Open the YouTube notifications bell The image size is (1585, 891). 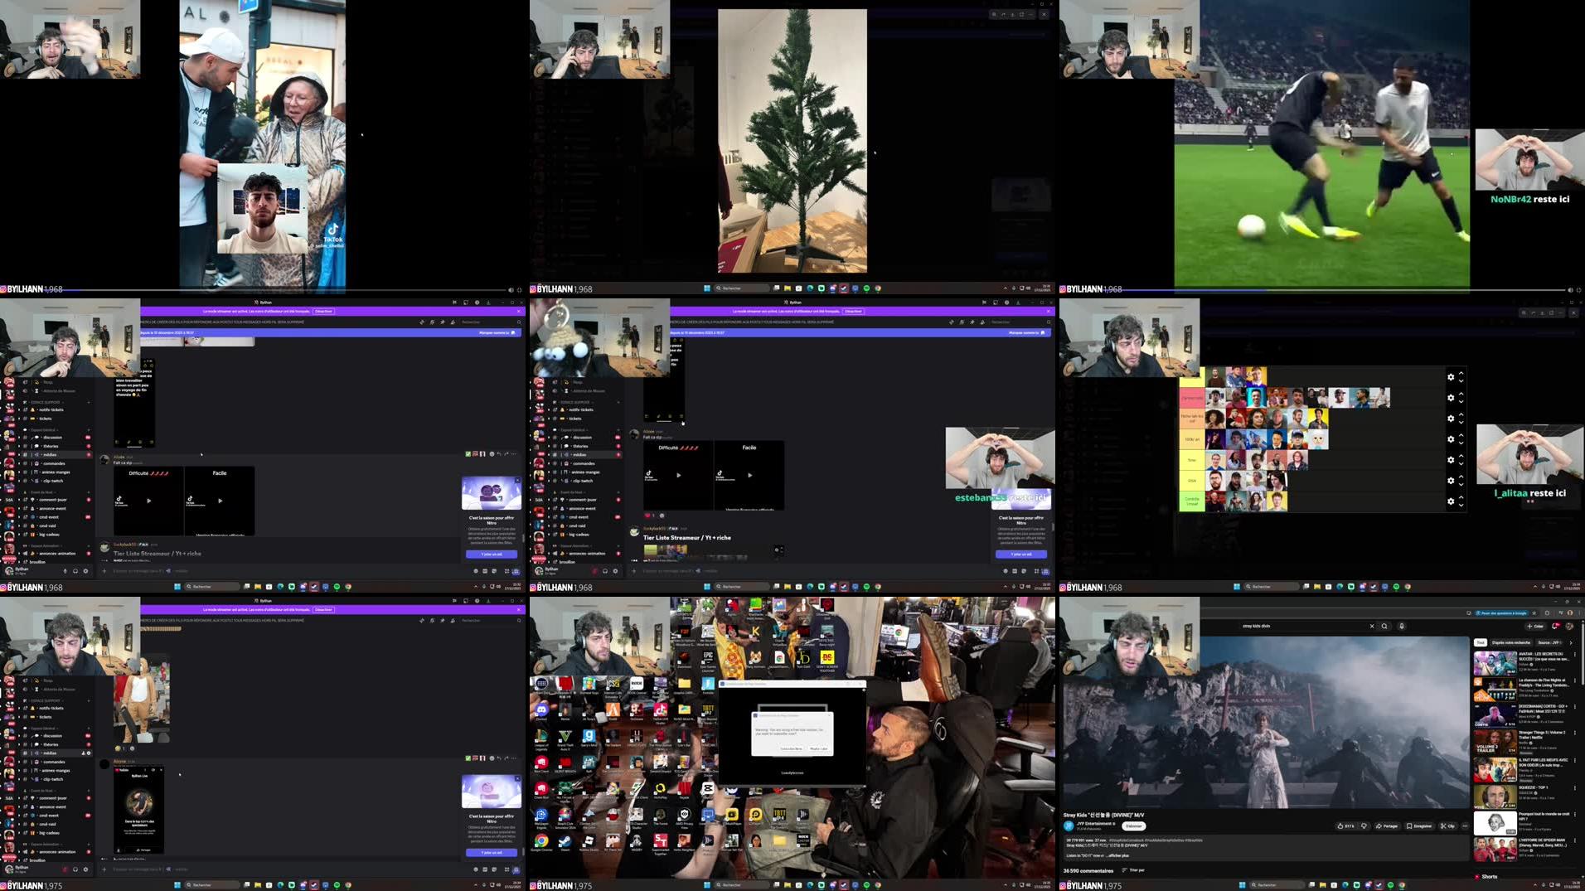coord(1556,626)
